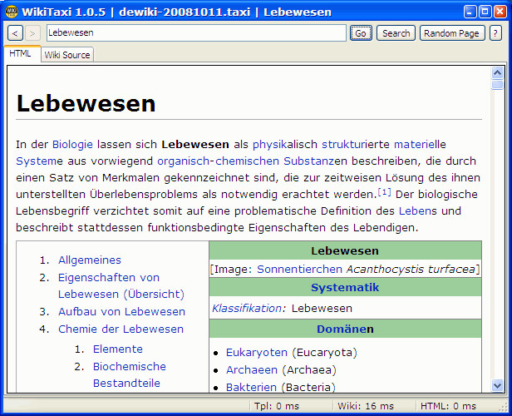Jump to Biochemische Bestandteile subsection
This screenshot has height=416, width=512.
pos(130,374)
